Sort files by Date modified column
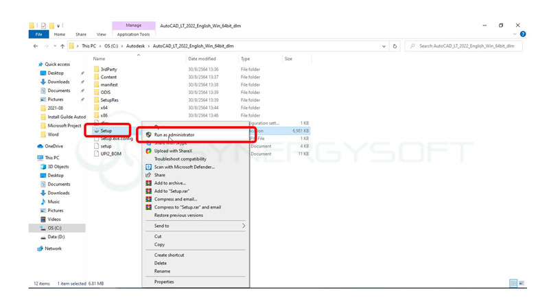549x302 pixels. tap(202, 59)
